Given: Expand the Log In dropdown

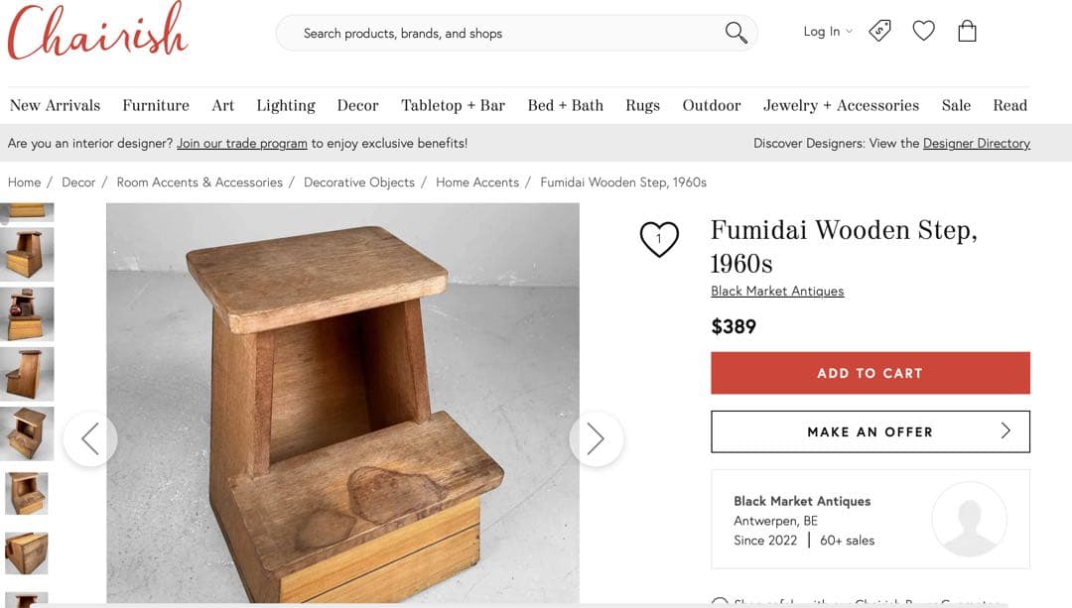Looking at the screenshot, I should [828, 32].
